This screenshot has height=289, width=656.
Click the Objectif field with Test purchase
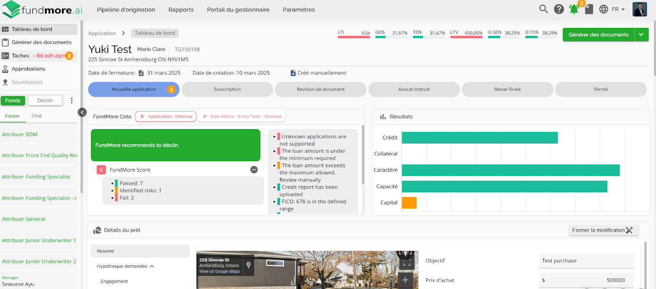click(x=586, y=261)
